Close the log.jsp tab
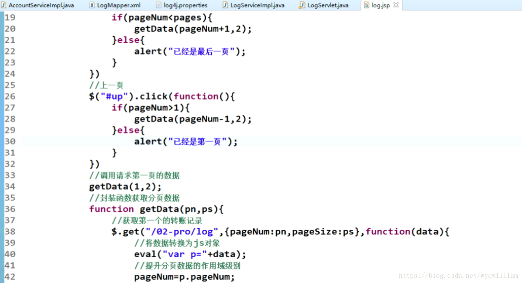This screenshot has height=283, width=522. coord(396,5)
